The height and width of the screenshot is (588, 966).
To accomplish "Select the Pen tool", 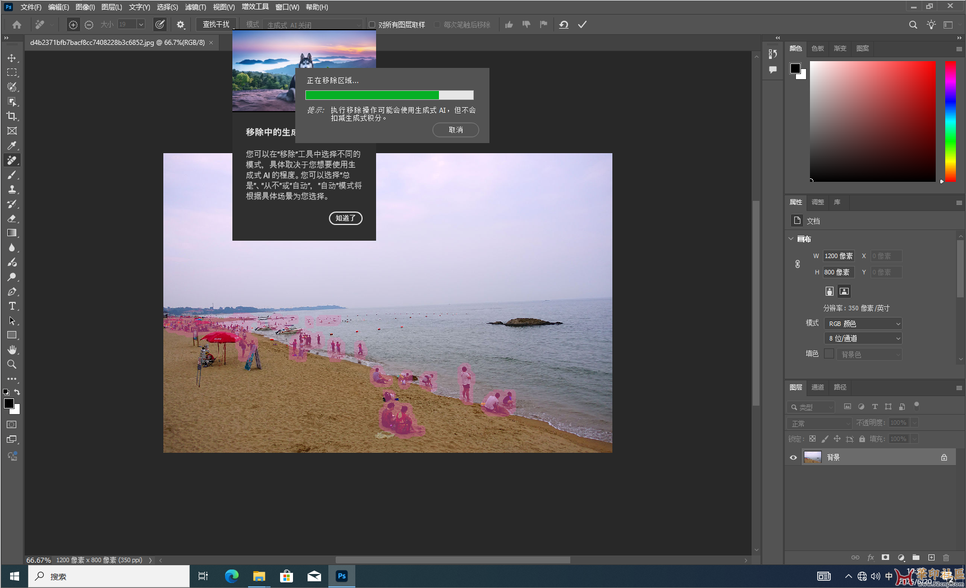I will (12, 292).
